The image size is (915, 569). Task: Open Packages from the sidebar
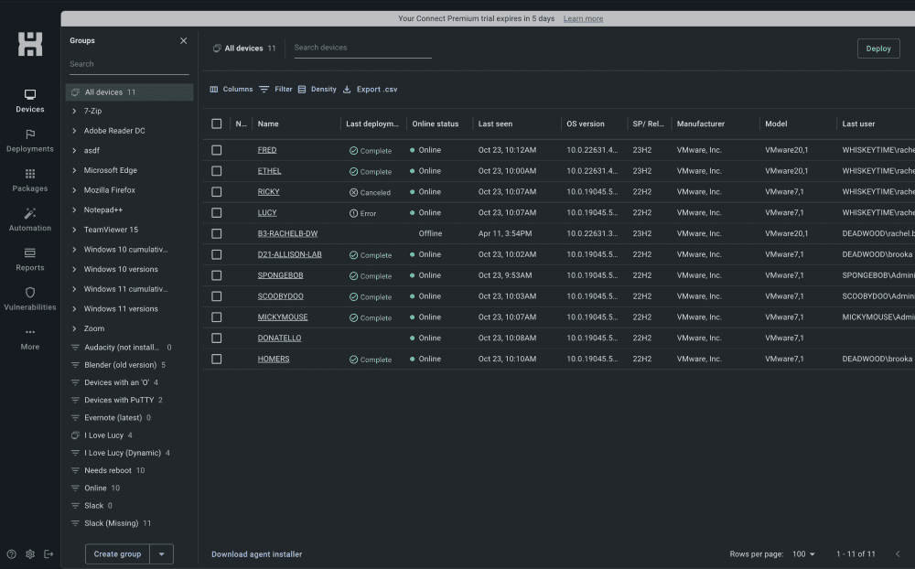(30, 180)
